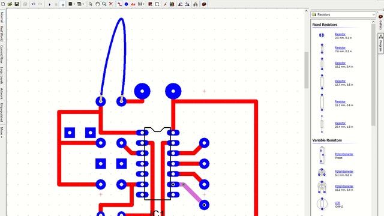This screenshot has width=384, height=216.
Task: Click the probe test tool icon
Action: click(x=165, y=4)
